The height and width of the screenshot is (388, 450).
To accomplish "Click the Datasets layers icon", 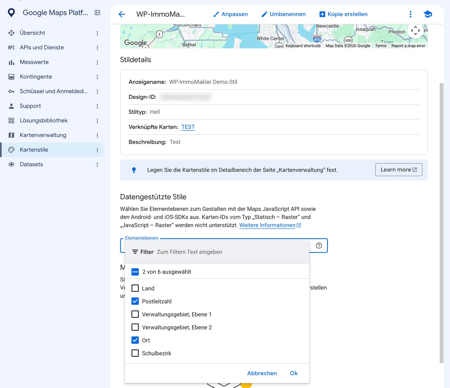I will pos(11,164).
